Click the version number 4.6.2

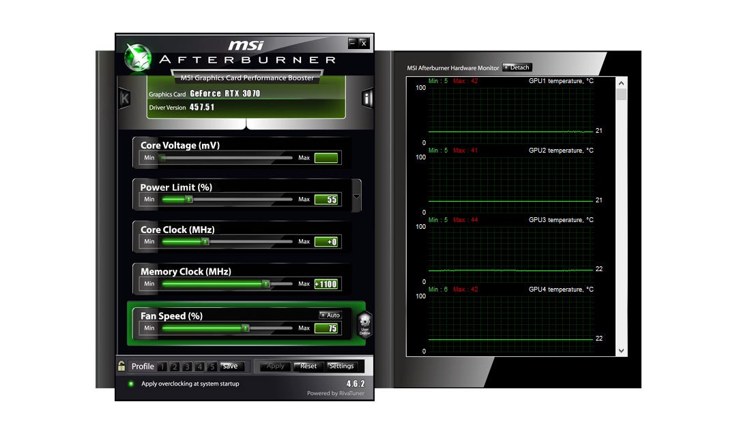pyautogui.click(x=356, y=384)
